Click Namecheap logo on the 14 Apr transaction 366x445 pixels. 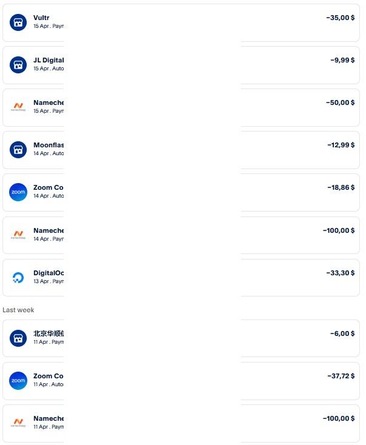(x=18, y=235)
